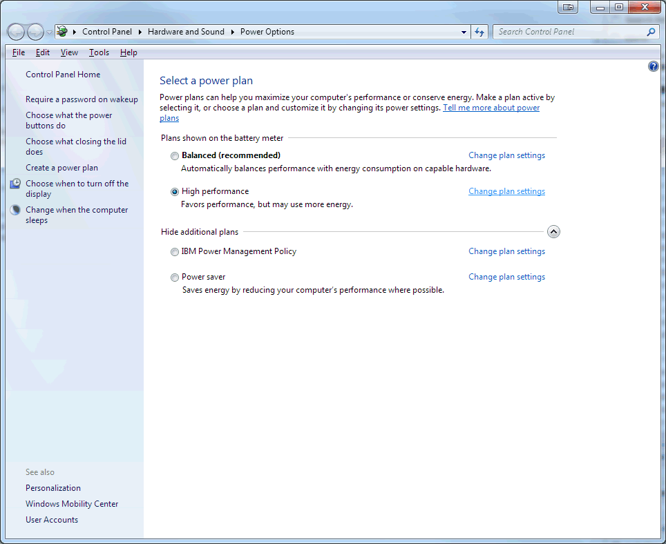Expand the breadcrumb arrow after Hardware and Sound
The image size is (666, 544).
pos(233,31)
